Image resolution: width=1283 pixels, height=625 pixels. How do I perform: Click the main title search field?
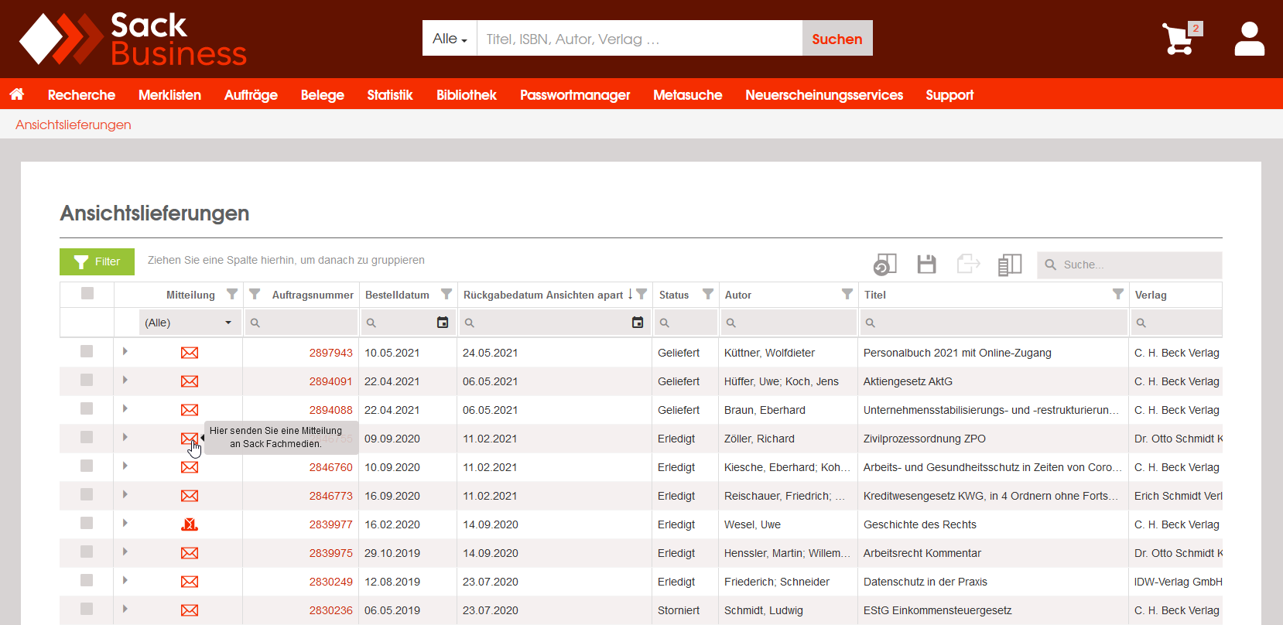coord(639,38)
